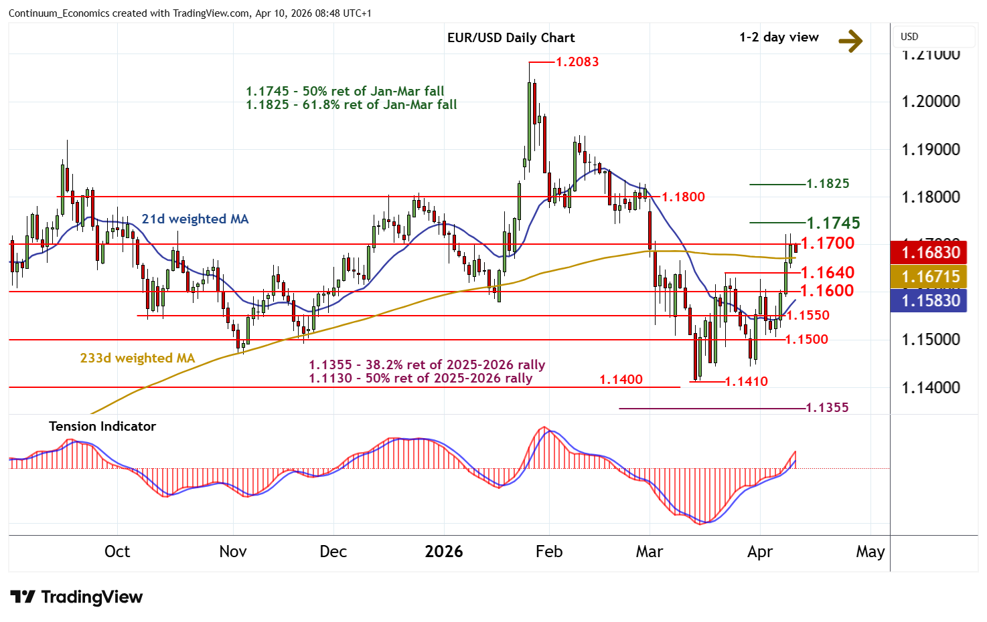Screen dimensions: 987x622
Task: Select the 1.1745 retracement level label
Action: point(833,223)
